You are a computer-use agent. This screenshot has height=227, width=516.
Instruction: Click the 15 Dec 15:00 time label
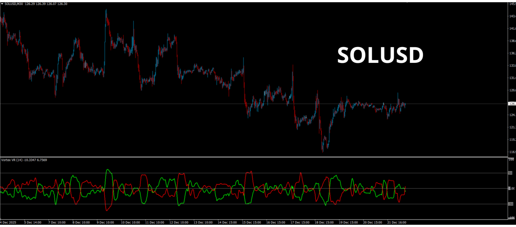251,223
